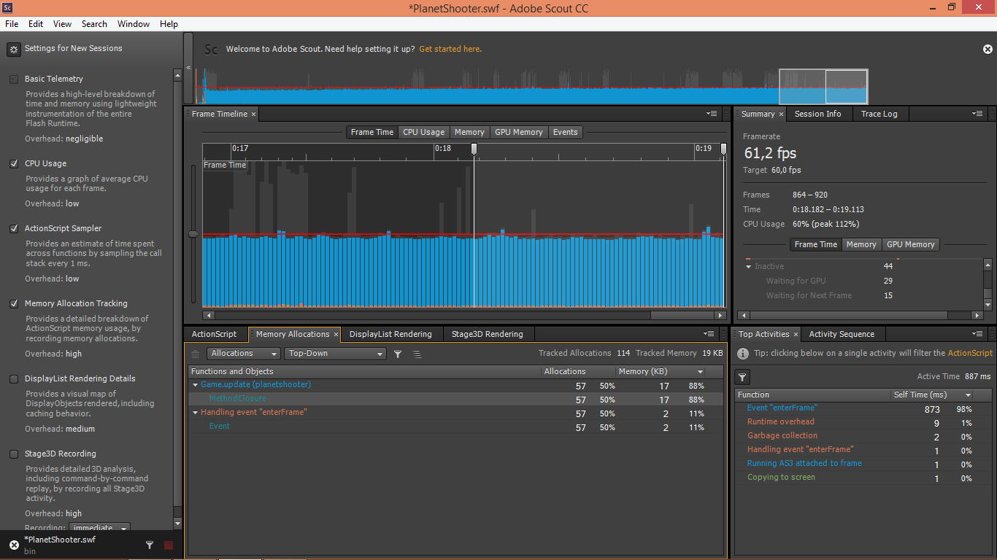Viewport: 997px width, 560px height.
Task: Select the Event "enterFrame" activity row
Action: [863, 408]
